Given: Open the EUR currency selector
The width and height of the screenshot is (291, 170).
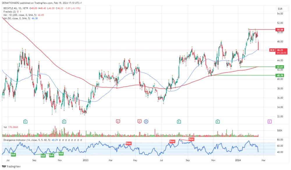Looking at the screenshot, I should coord(281,9).
